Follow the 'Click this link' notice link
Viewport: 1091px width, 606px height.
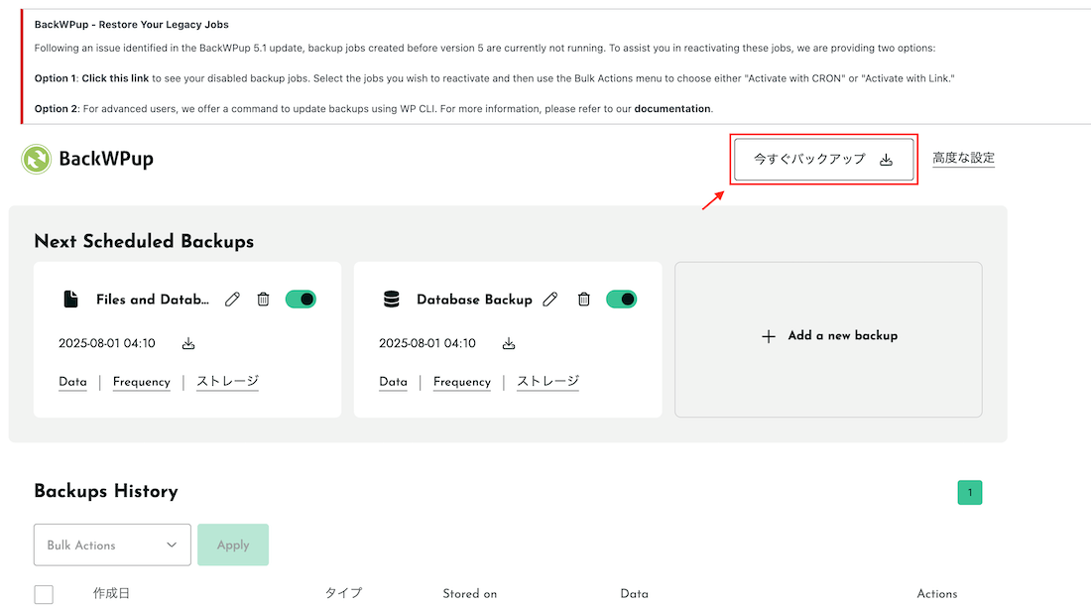(x=115, y=78)
